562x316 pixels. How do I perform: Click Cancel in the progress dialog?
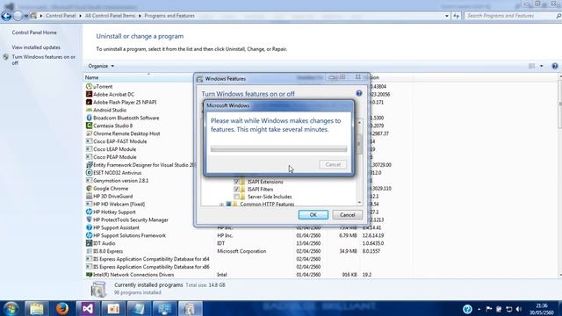pyautogui.click(x=333, y=164)
